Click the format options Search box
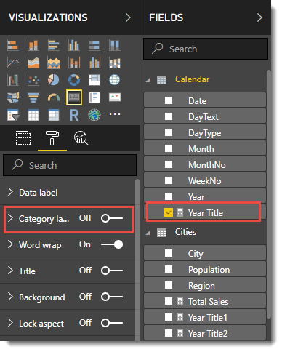 (70, 165)
